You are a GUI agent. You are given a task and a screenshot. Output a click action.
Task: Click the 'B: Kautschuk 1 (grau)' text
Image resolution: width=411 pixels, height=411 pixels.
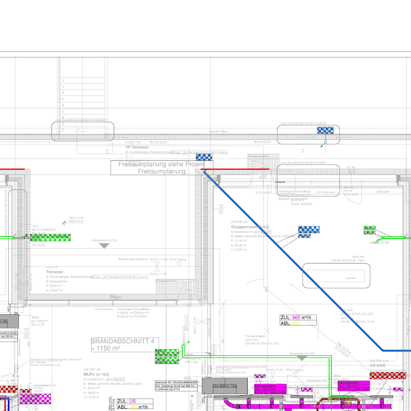[99, 379]
